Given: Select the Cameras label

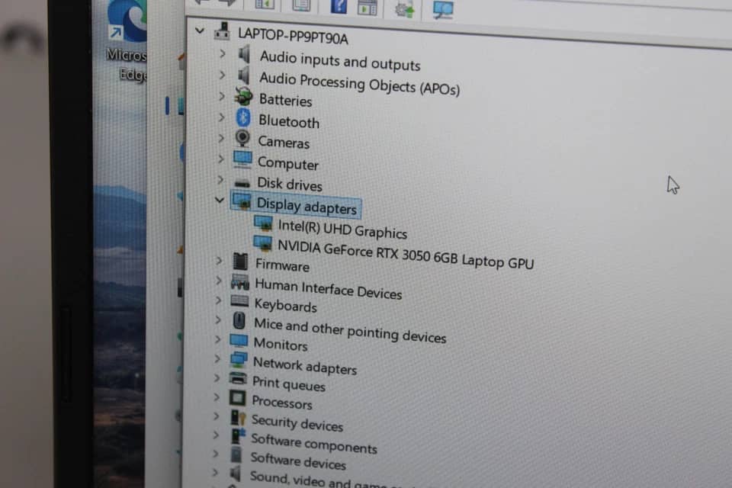Looking at the screenshot, I should click(x=284, y=142).
